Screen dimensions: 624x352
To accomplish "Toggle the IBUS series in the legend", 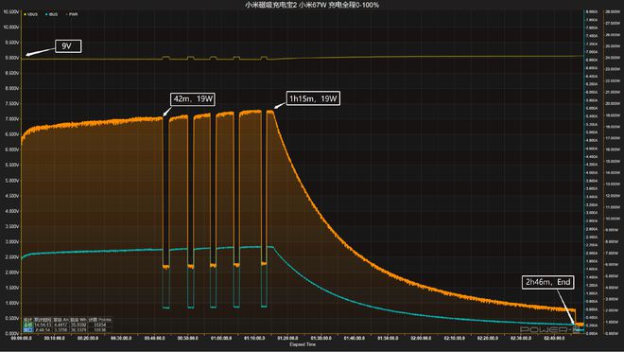I will [x=52, y=14].
